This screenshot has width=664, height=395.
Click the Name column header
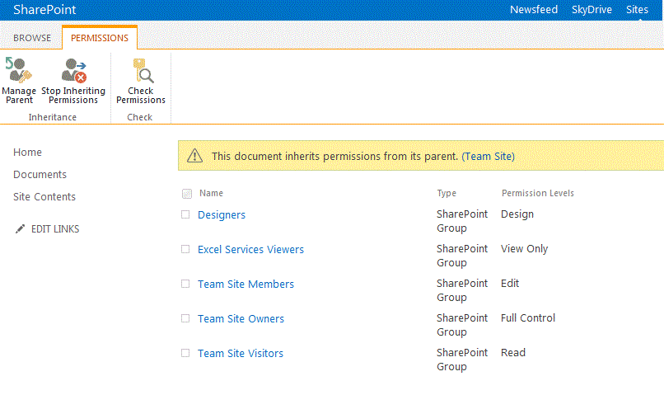coord(212,193)
